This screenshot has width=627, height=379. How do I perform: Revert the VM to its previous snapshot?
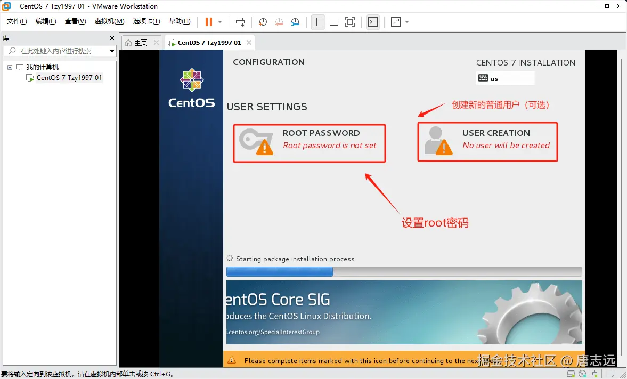[279, 22]
